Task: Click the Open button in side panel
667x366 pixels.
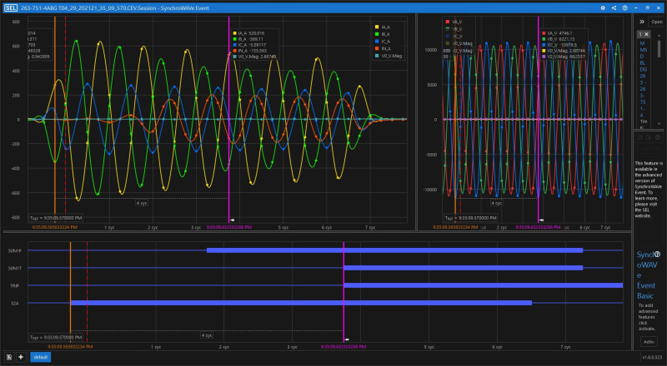Action: [x=657, y=22]
